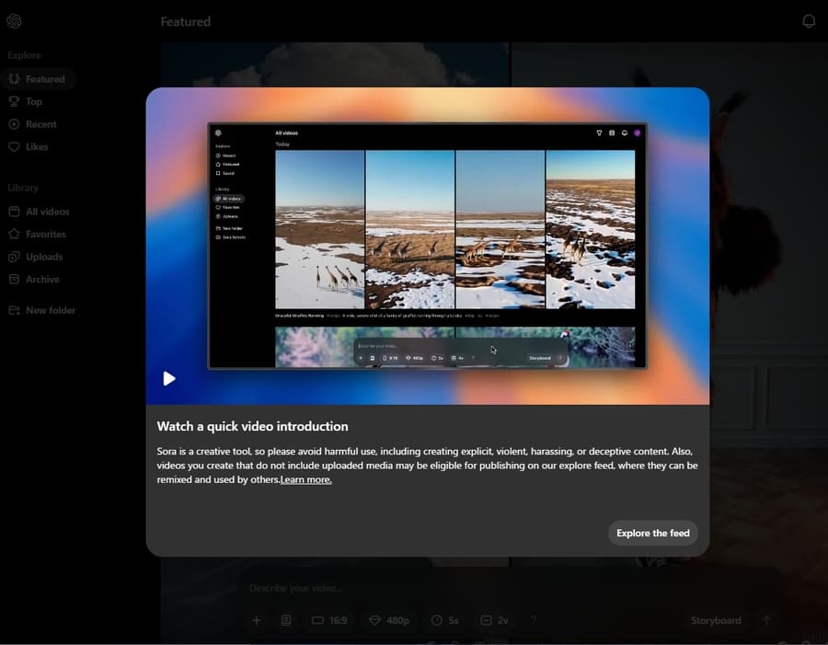Click the Featured sparkle icon
Image resolution: width=828 pixels, height=645 pixels.
[14, 79]
